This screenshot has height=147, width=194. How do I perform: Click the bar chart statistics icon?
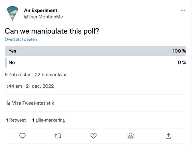[x=8, y=103]
